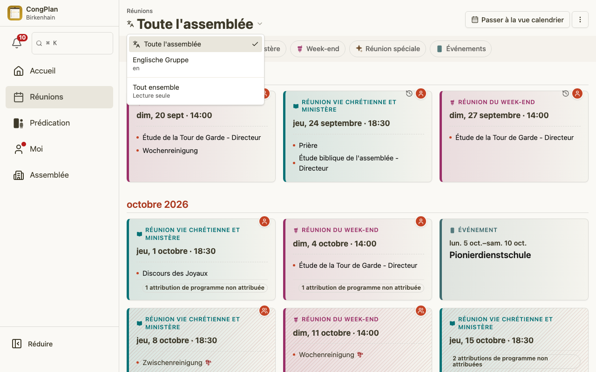Open dim, 27 septembre 14:00 meeting
The width and height of the screenshot is (596, 372).
[514, 136]
